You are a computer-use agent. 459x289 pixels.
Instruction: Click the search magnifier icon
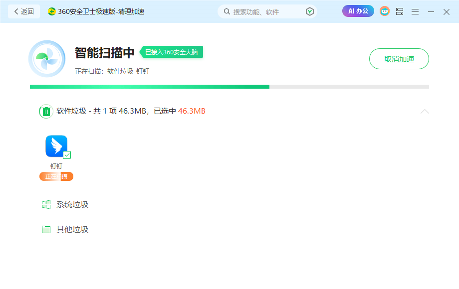point(227,10)
